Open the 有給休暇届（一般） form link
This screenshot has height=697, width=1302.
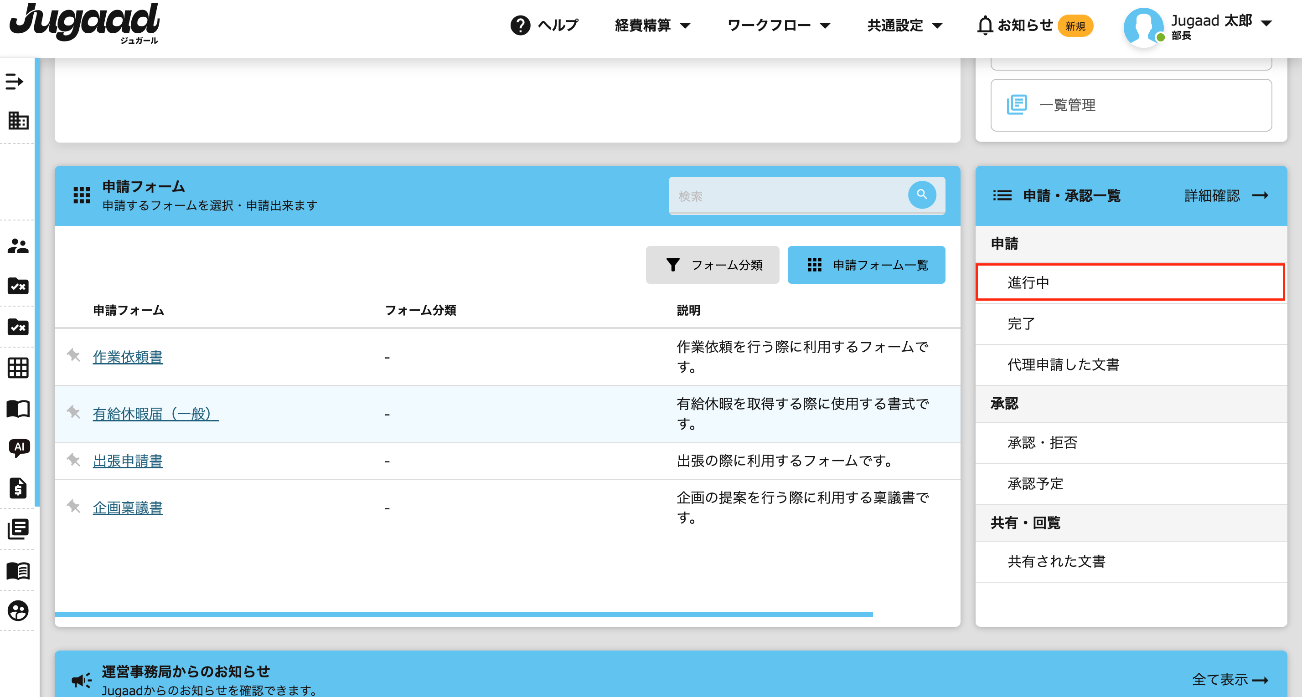155,414
